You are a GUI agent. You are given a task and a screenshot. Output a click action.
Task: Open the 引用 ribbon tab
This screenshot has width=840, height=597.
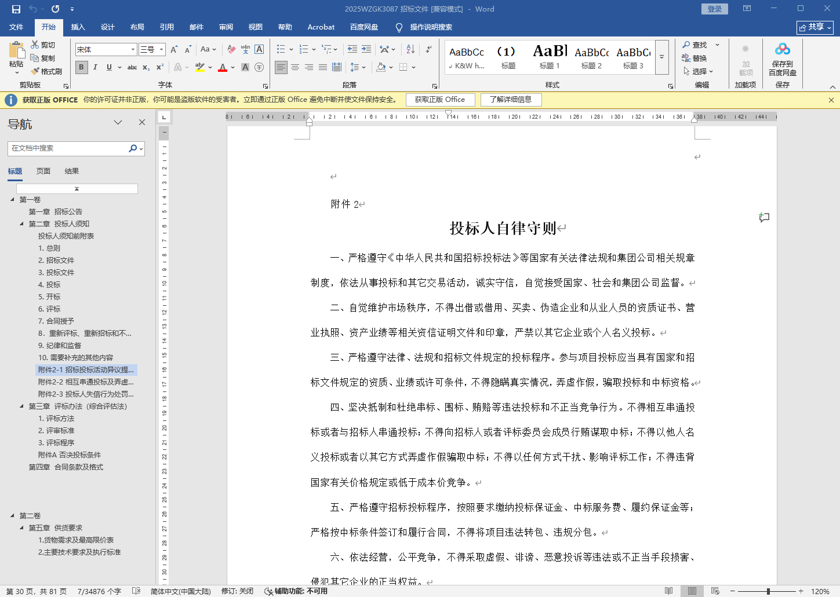167,27
